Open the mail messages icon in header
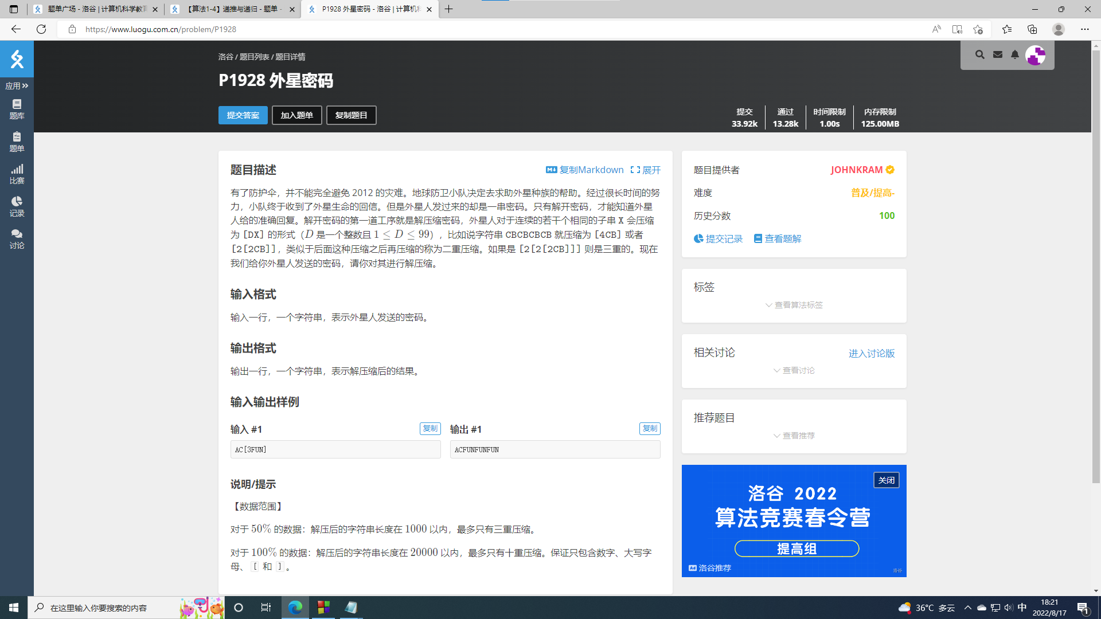The width and height of the screenshot is (1101, 619). coord(998,54)
